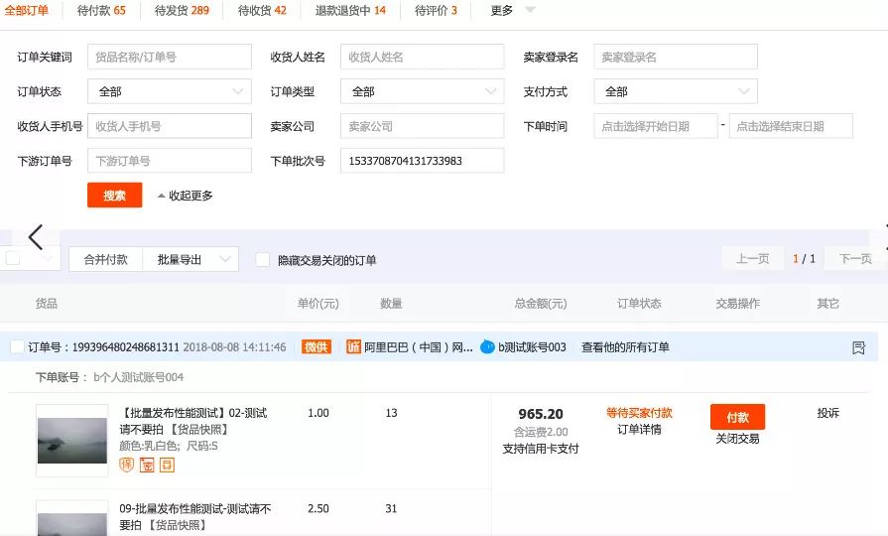Pick the order end date field
This screenshot has height=536, width=888.
click(x=791, y=126)
